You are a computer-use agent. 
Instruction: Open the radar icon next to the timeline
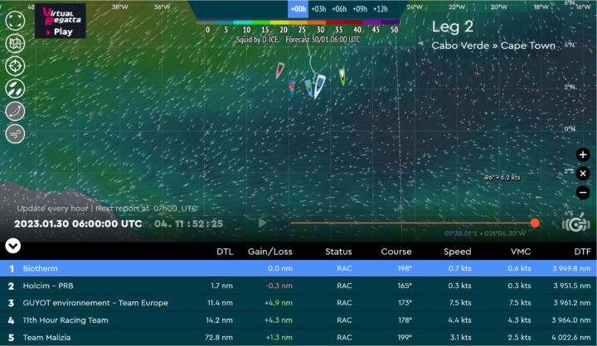tap(575, 223)
